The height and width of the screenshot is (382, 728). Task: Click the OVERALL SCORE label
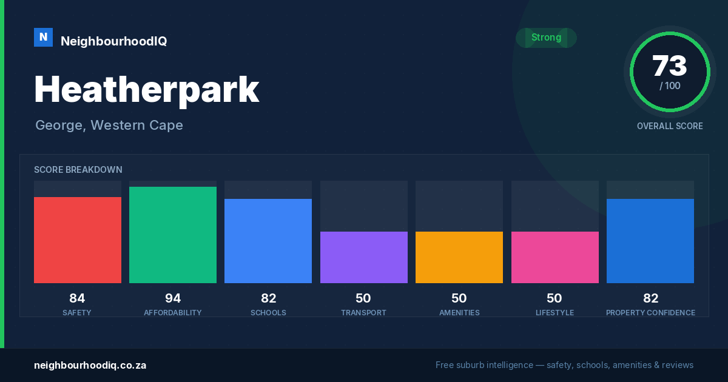pyautogui.click(x=670, y=126)
